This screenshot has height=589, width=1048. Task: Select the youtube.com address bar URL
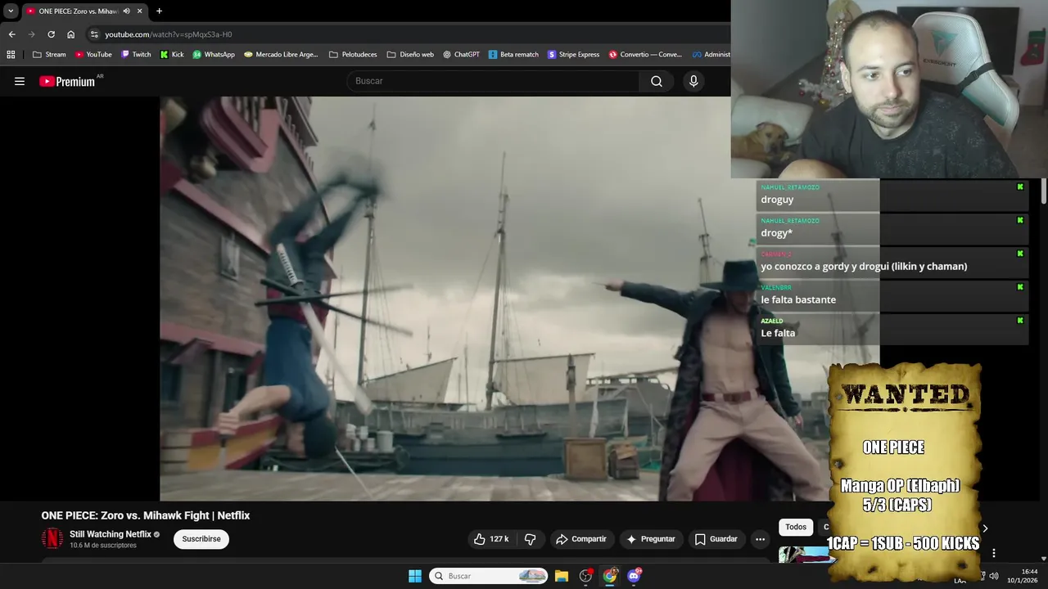(x=169, y=34)
